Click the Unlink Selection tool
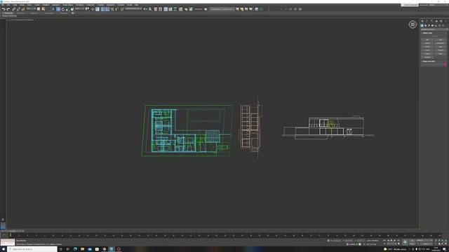 coord(19,9)
